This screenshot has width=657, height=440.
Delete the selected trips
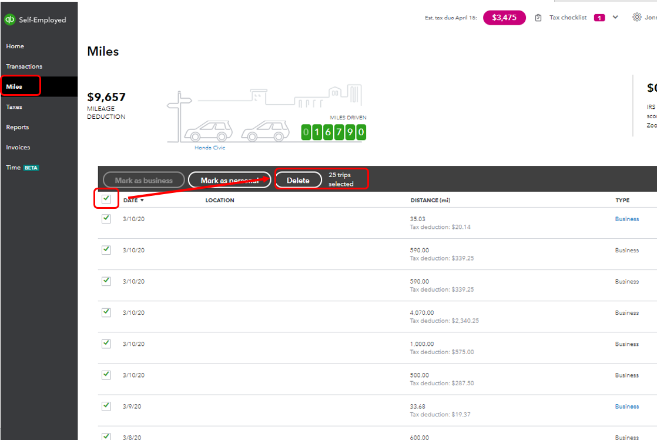point(299,180)
